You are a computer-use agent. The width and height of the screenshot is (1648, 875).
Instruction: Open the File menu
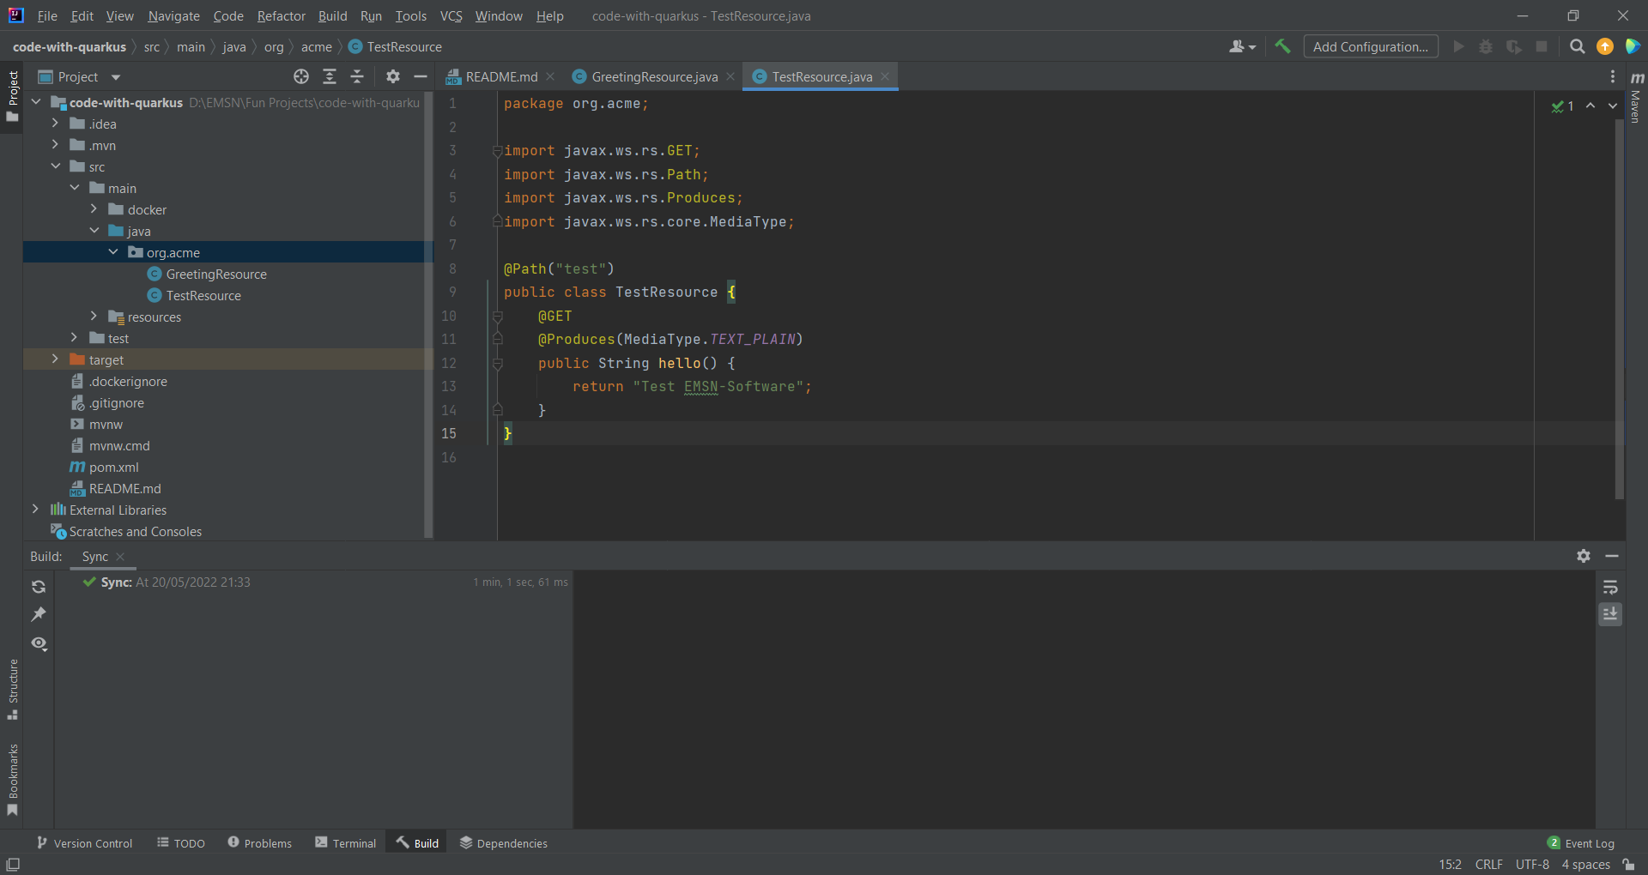point(47,15)
